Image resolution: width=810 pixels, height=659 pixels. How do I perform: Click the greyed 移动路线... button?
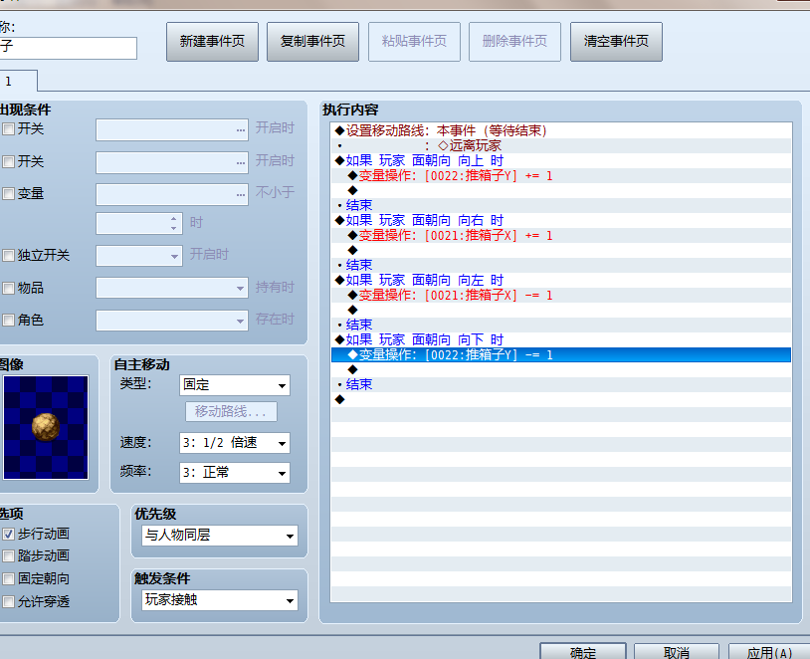tap(231, 412)
